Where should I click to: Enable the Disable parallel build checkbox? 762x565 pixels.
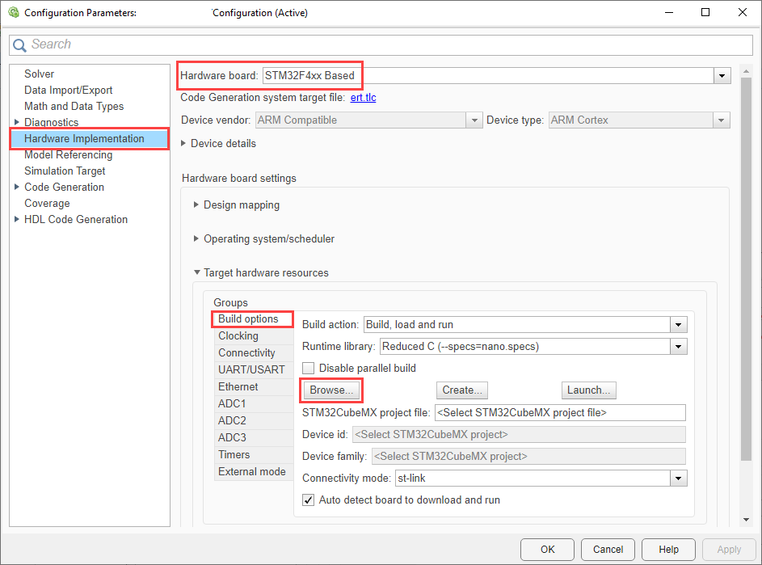pos(308,368)
